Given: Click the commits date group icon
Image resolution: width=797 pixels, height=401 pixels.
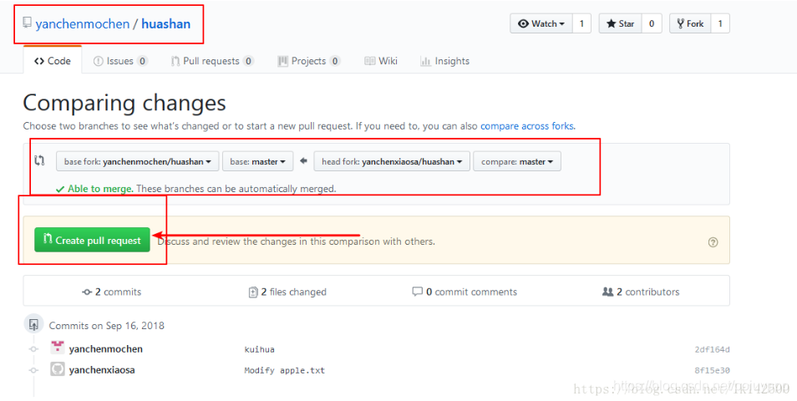Looking at the screenshot, I should [x=34, y=324].
